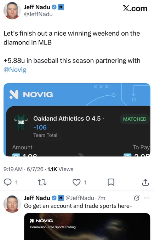This screenshot has height=240, width=154.
Task: Tap the slashed circle icon on reply
Action: 137,198
